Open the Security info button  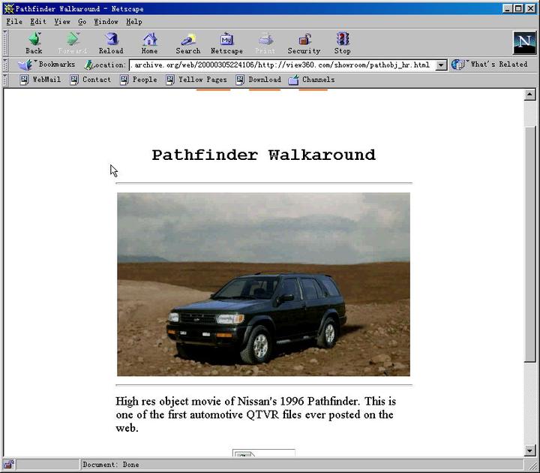tap(304, 43)
